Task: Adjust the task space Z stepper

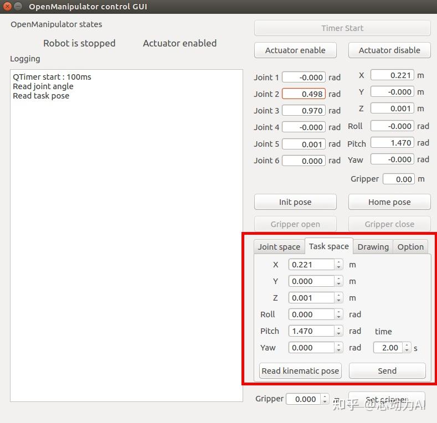Action: point(338,298)
